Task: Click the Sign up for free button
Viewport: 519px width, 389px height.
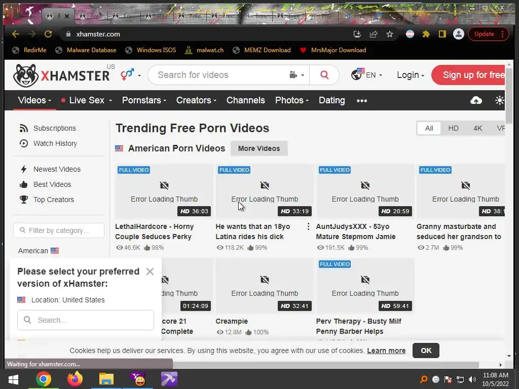Action: [468, 75]
